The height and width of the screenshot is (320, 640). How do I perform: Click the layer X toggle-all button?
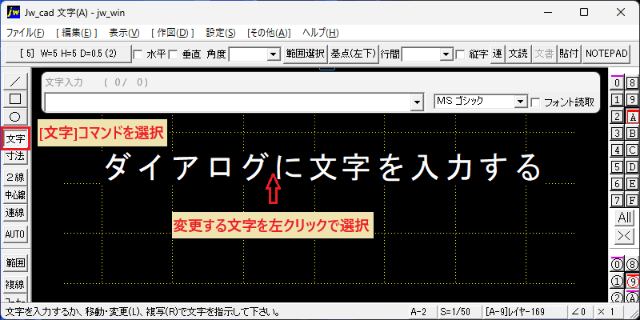click(625, 235)
